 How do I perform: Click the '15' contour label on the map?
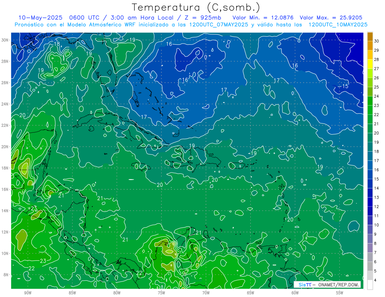click(345, 86)
